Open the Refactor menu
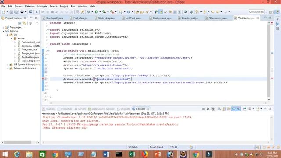Viewport: 281px width, 158px height. [x=30, y=6]
